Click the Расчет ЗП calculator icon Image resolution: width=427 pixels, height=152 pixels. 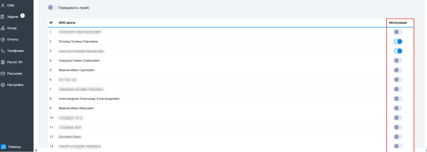click(3, 62)
